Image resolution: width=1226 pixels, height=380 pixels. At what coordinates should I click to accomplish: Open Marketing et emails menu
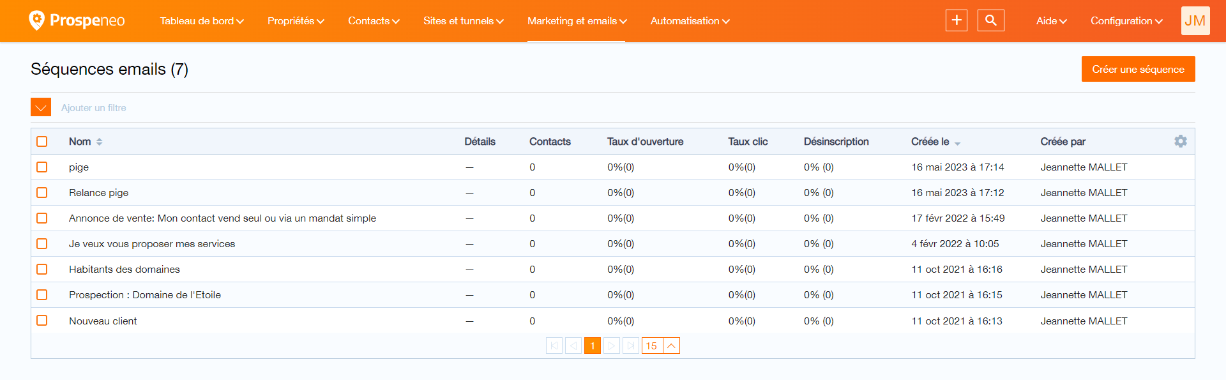pos(577,21)
